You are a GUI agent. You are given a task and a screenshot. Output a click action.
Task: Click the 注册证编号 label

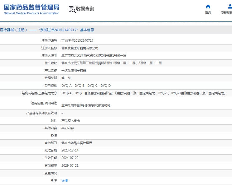[49, 40]
